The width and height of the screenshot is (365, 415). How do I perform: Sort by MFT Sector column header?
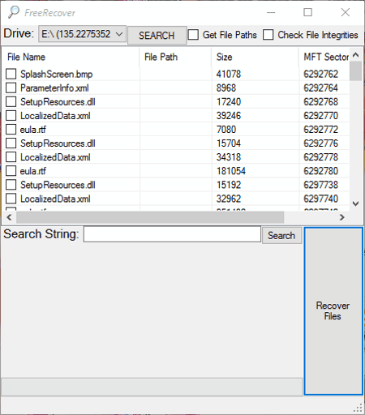pyautogui.click(x=324, y=57)
